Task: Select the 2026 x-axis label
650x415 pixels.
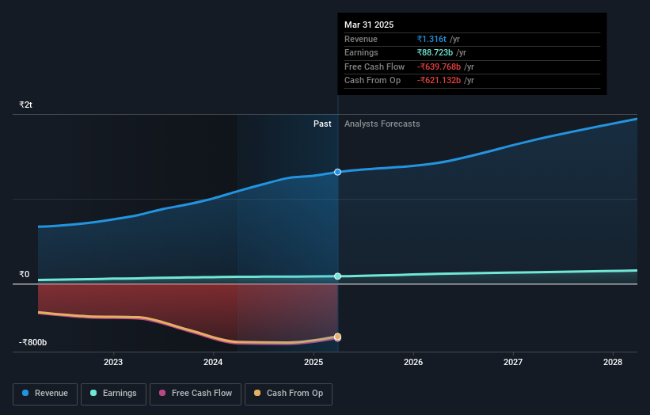Action: click(413, 362)
